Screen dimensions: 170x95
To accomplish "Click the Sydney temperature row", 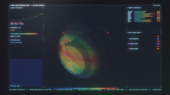I will coord(144,18).
